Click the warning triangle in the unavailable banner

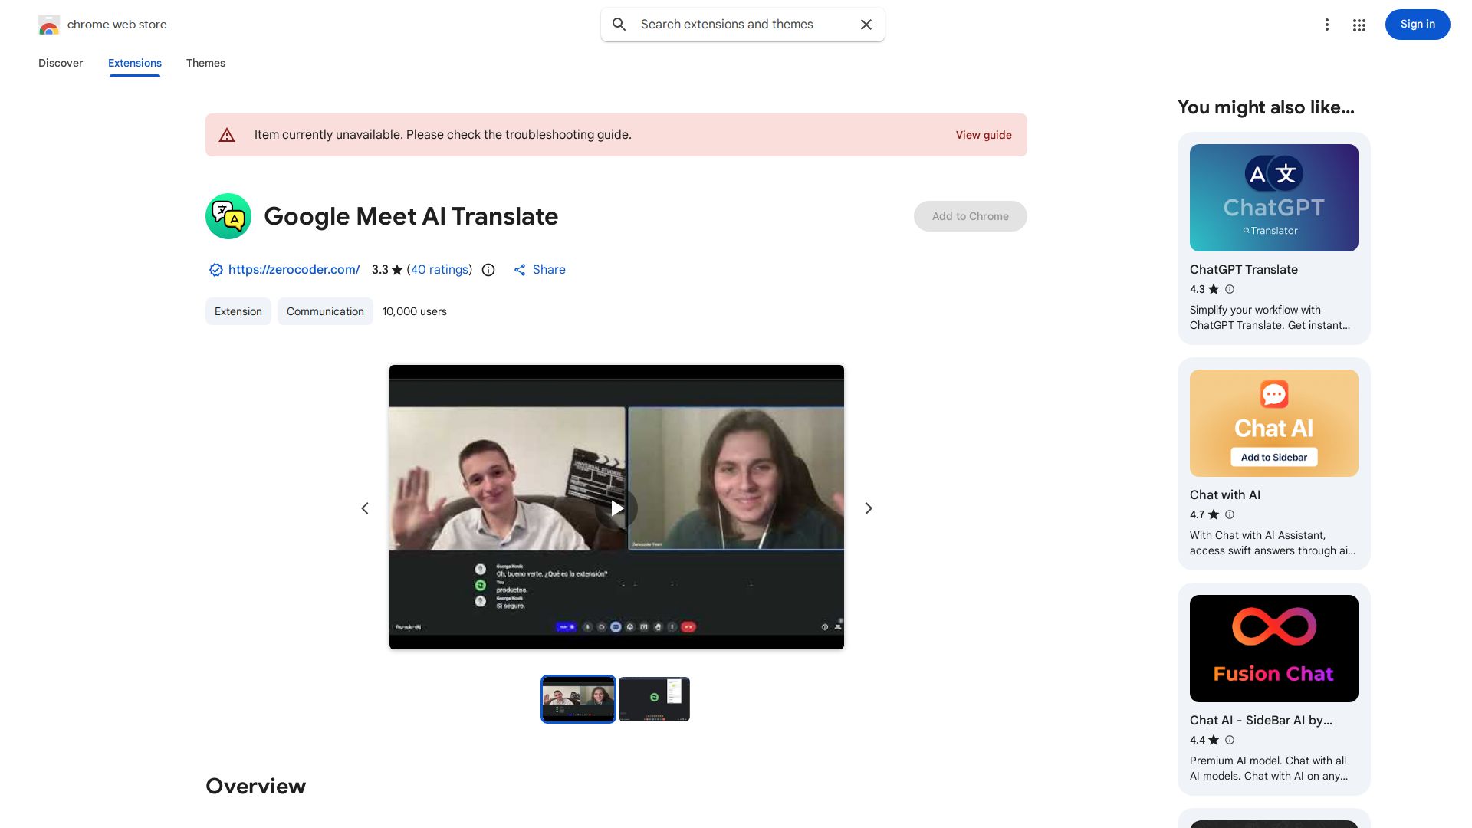point(227,134)
